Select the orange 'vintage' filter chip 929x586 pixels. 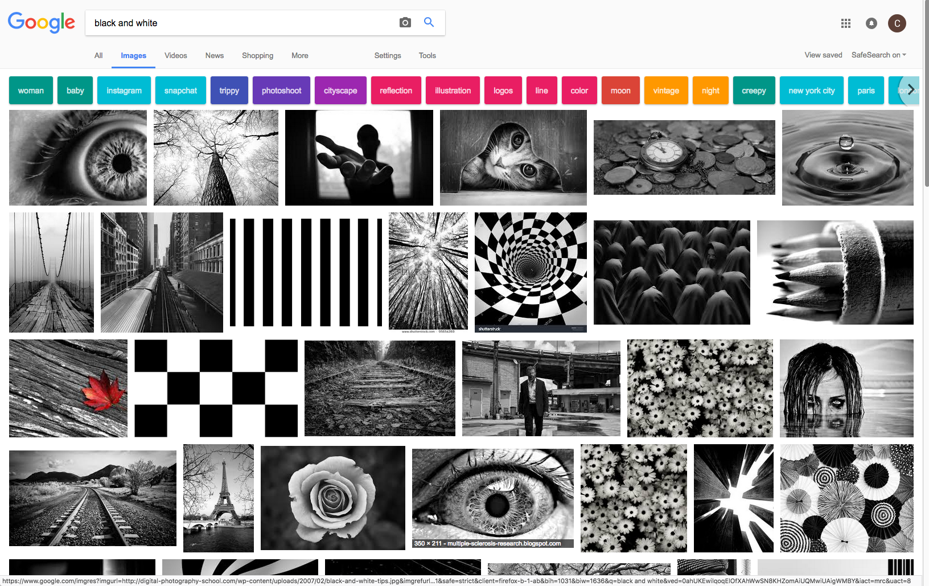click(666, 91)
